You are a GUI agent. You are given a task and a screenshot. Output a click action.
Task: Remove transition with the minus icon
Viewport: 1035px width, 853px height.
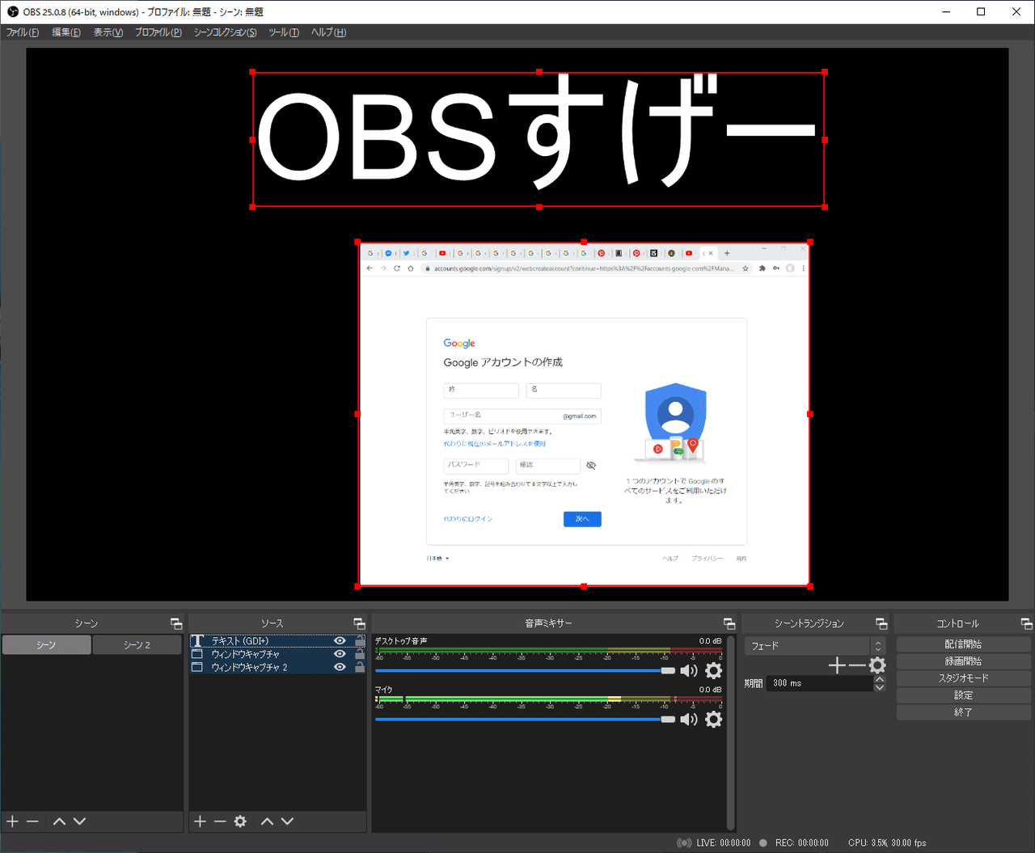[x=857, y=665]
